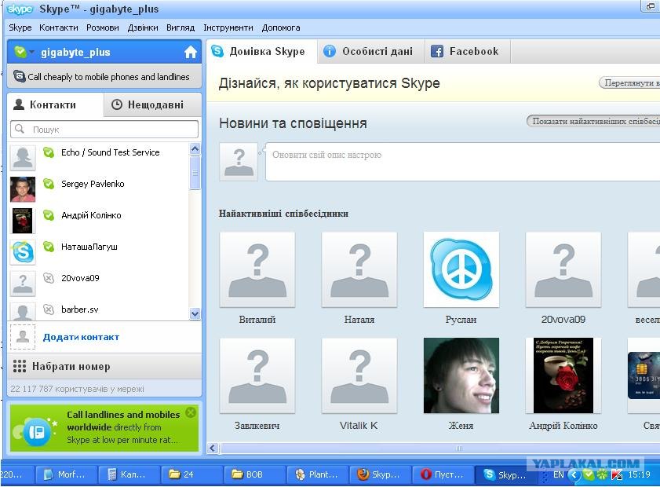The width and height of the screenshot is (660, 487).
Task: Switch to Особисті дані tab
Action: pyautogui.click(x=371, y=51)
